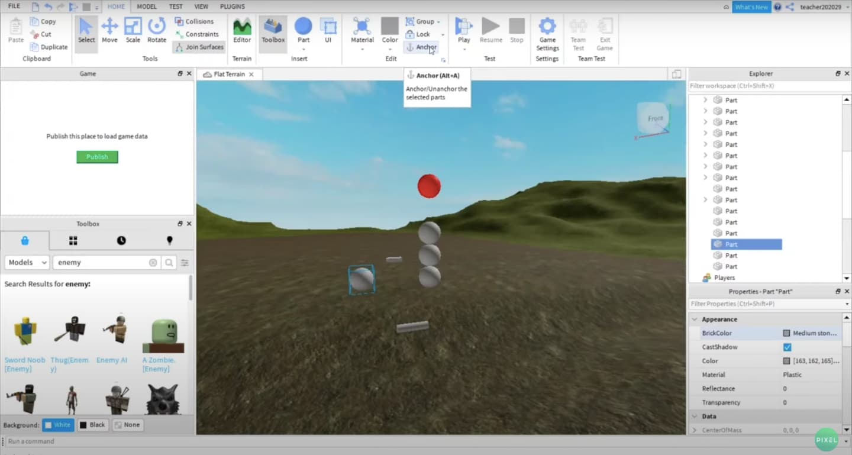Open the Material picker
Screen dimensions: 852x455
coord(362,31)
